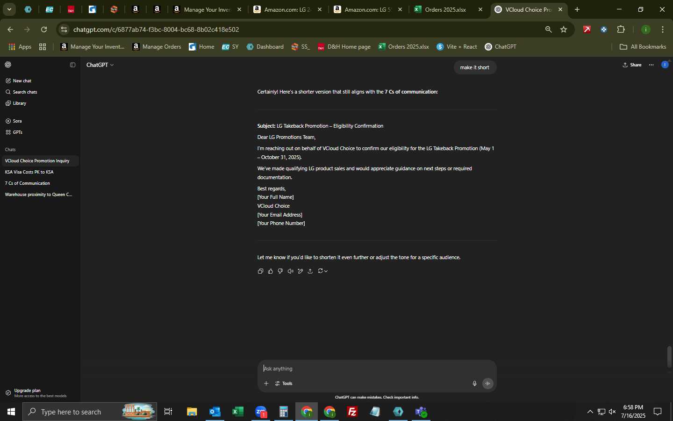
Task: Reload the current page
Action: pos(44,29)
